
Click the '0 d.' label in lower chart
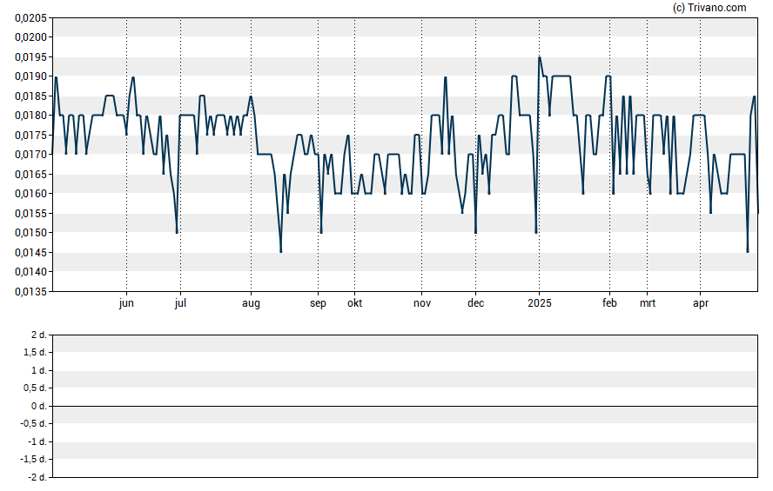click(x=39, y=407)
